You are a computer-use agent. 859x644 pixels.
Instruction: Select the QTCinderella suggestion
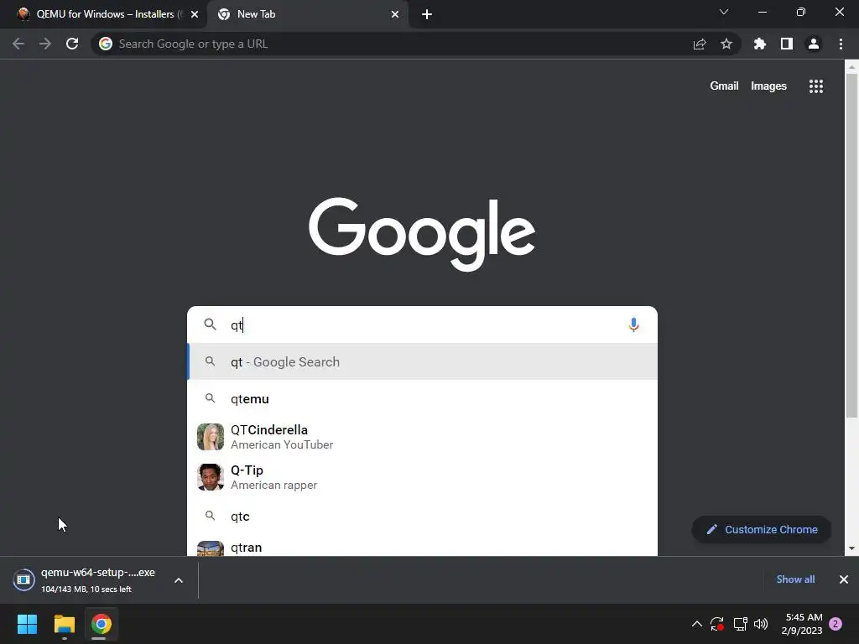pos(423,437)
